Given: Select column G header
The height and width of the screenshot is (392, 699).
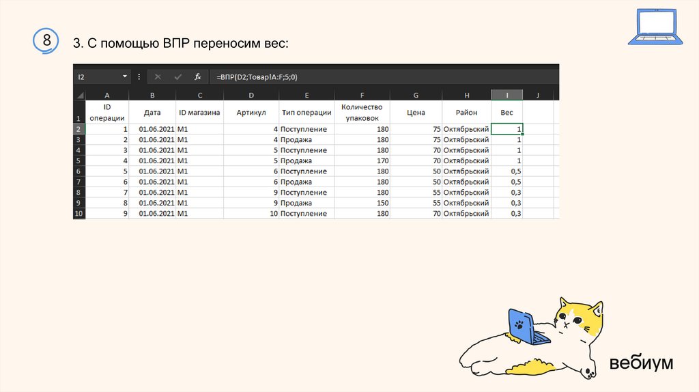Looking at the screenshot, I should tap(416, 95).
